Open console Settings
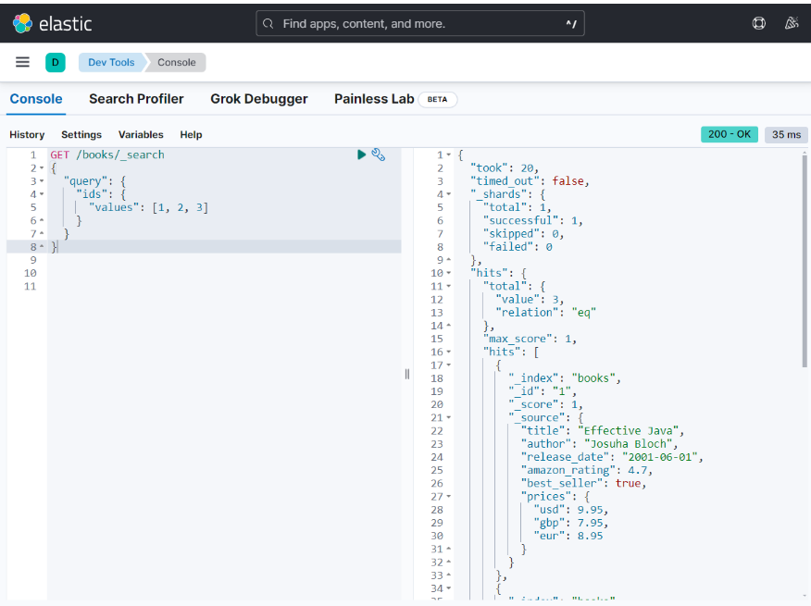The height and width of the screenshot is (606, 811). click(x=81, y=135)
